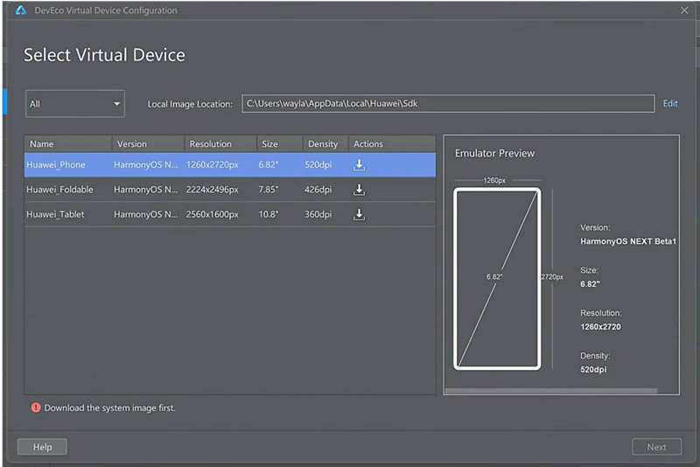700x467 pixels.
Task: Click the "Download the system image first." message
Action: 110,408
